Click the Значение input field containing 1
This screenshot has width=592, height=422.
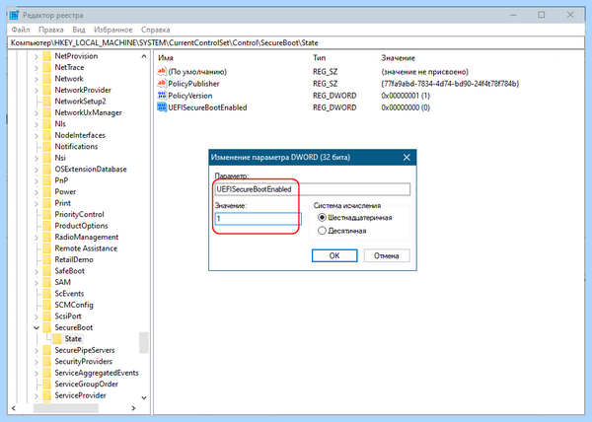(x=258, y=219)
